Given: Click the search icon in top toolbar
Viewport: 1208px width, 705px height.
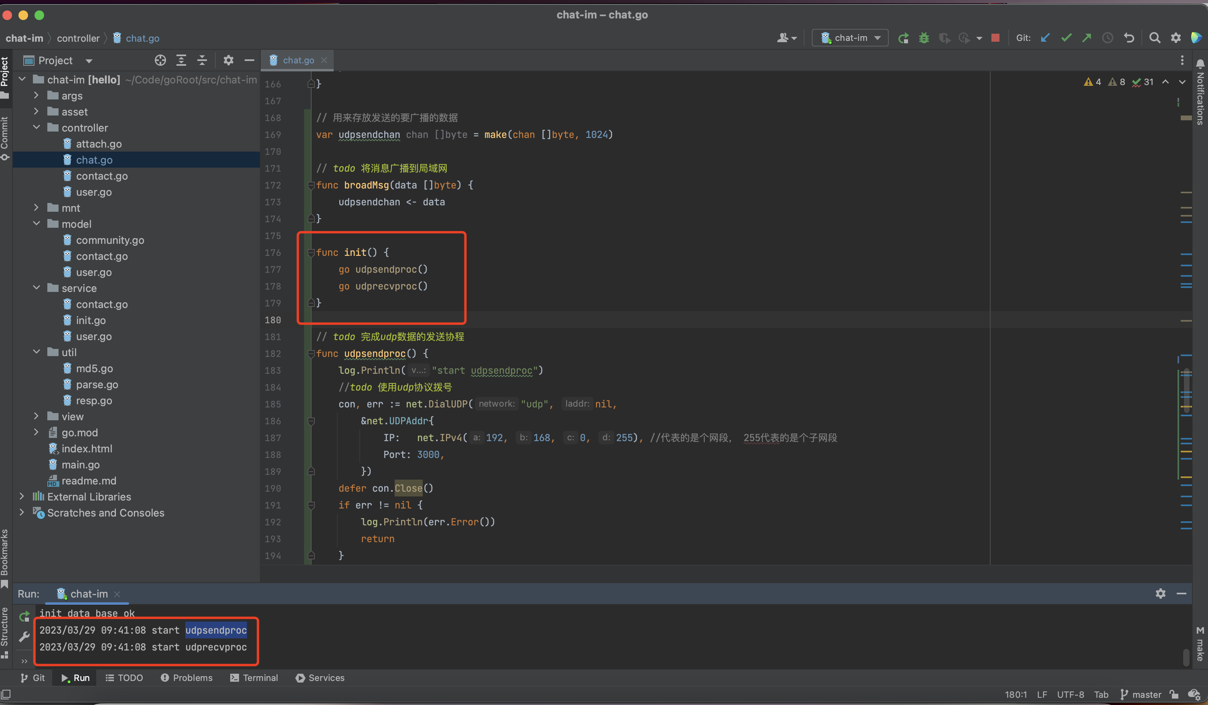Looking at the screenshot, I should tap(1156, 38).
